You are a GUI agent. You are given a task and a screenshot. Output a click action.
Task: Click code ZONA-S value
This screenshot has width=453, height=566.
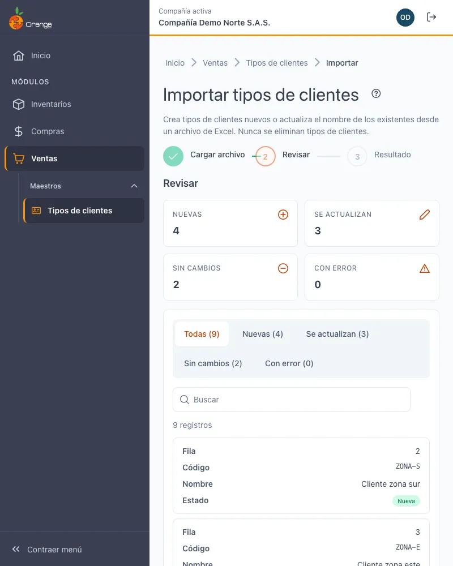tap(408, 466)
